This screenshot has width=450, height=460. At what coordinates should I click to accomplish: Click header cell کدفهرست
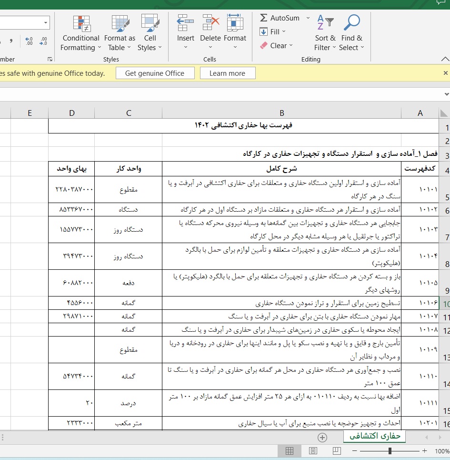[x=420, y=169]
